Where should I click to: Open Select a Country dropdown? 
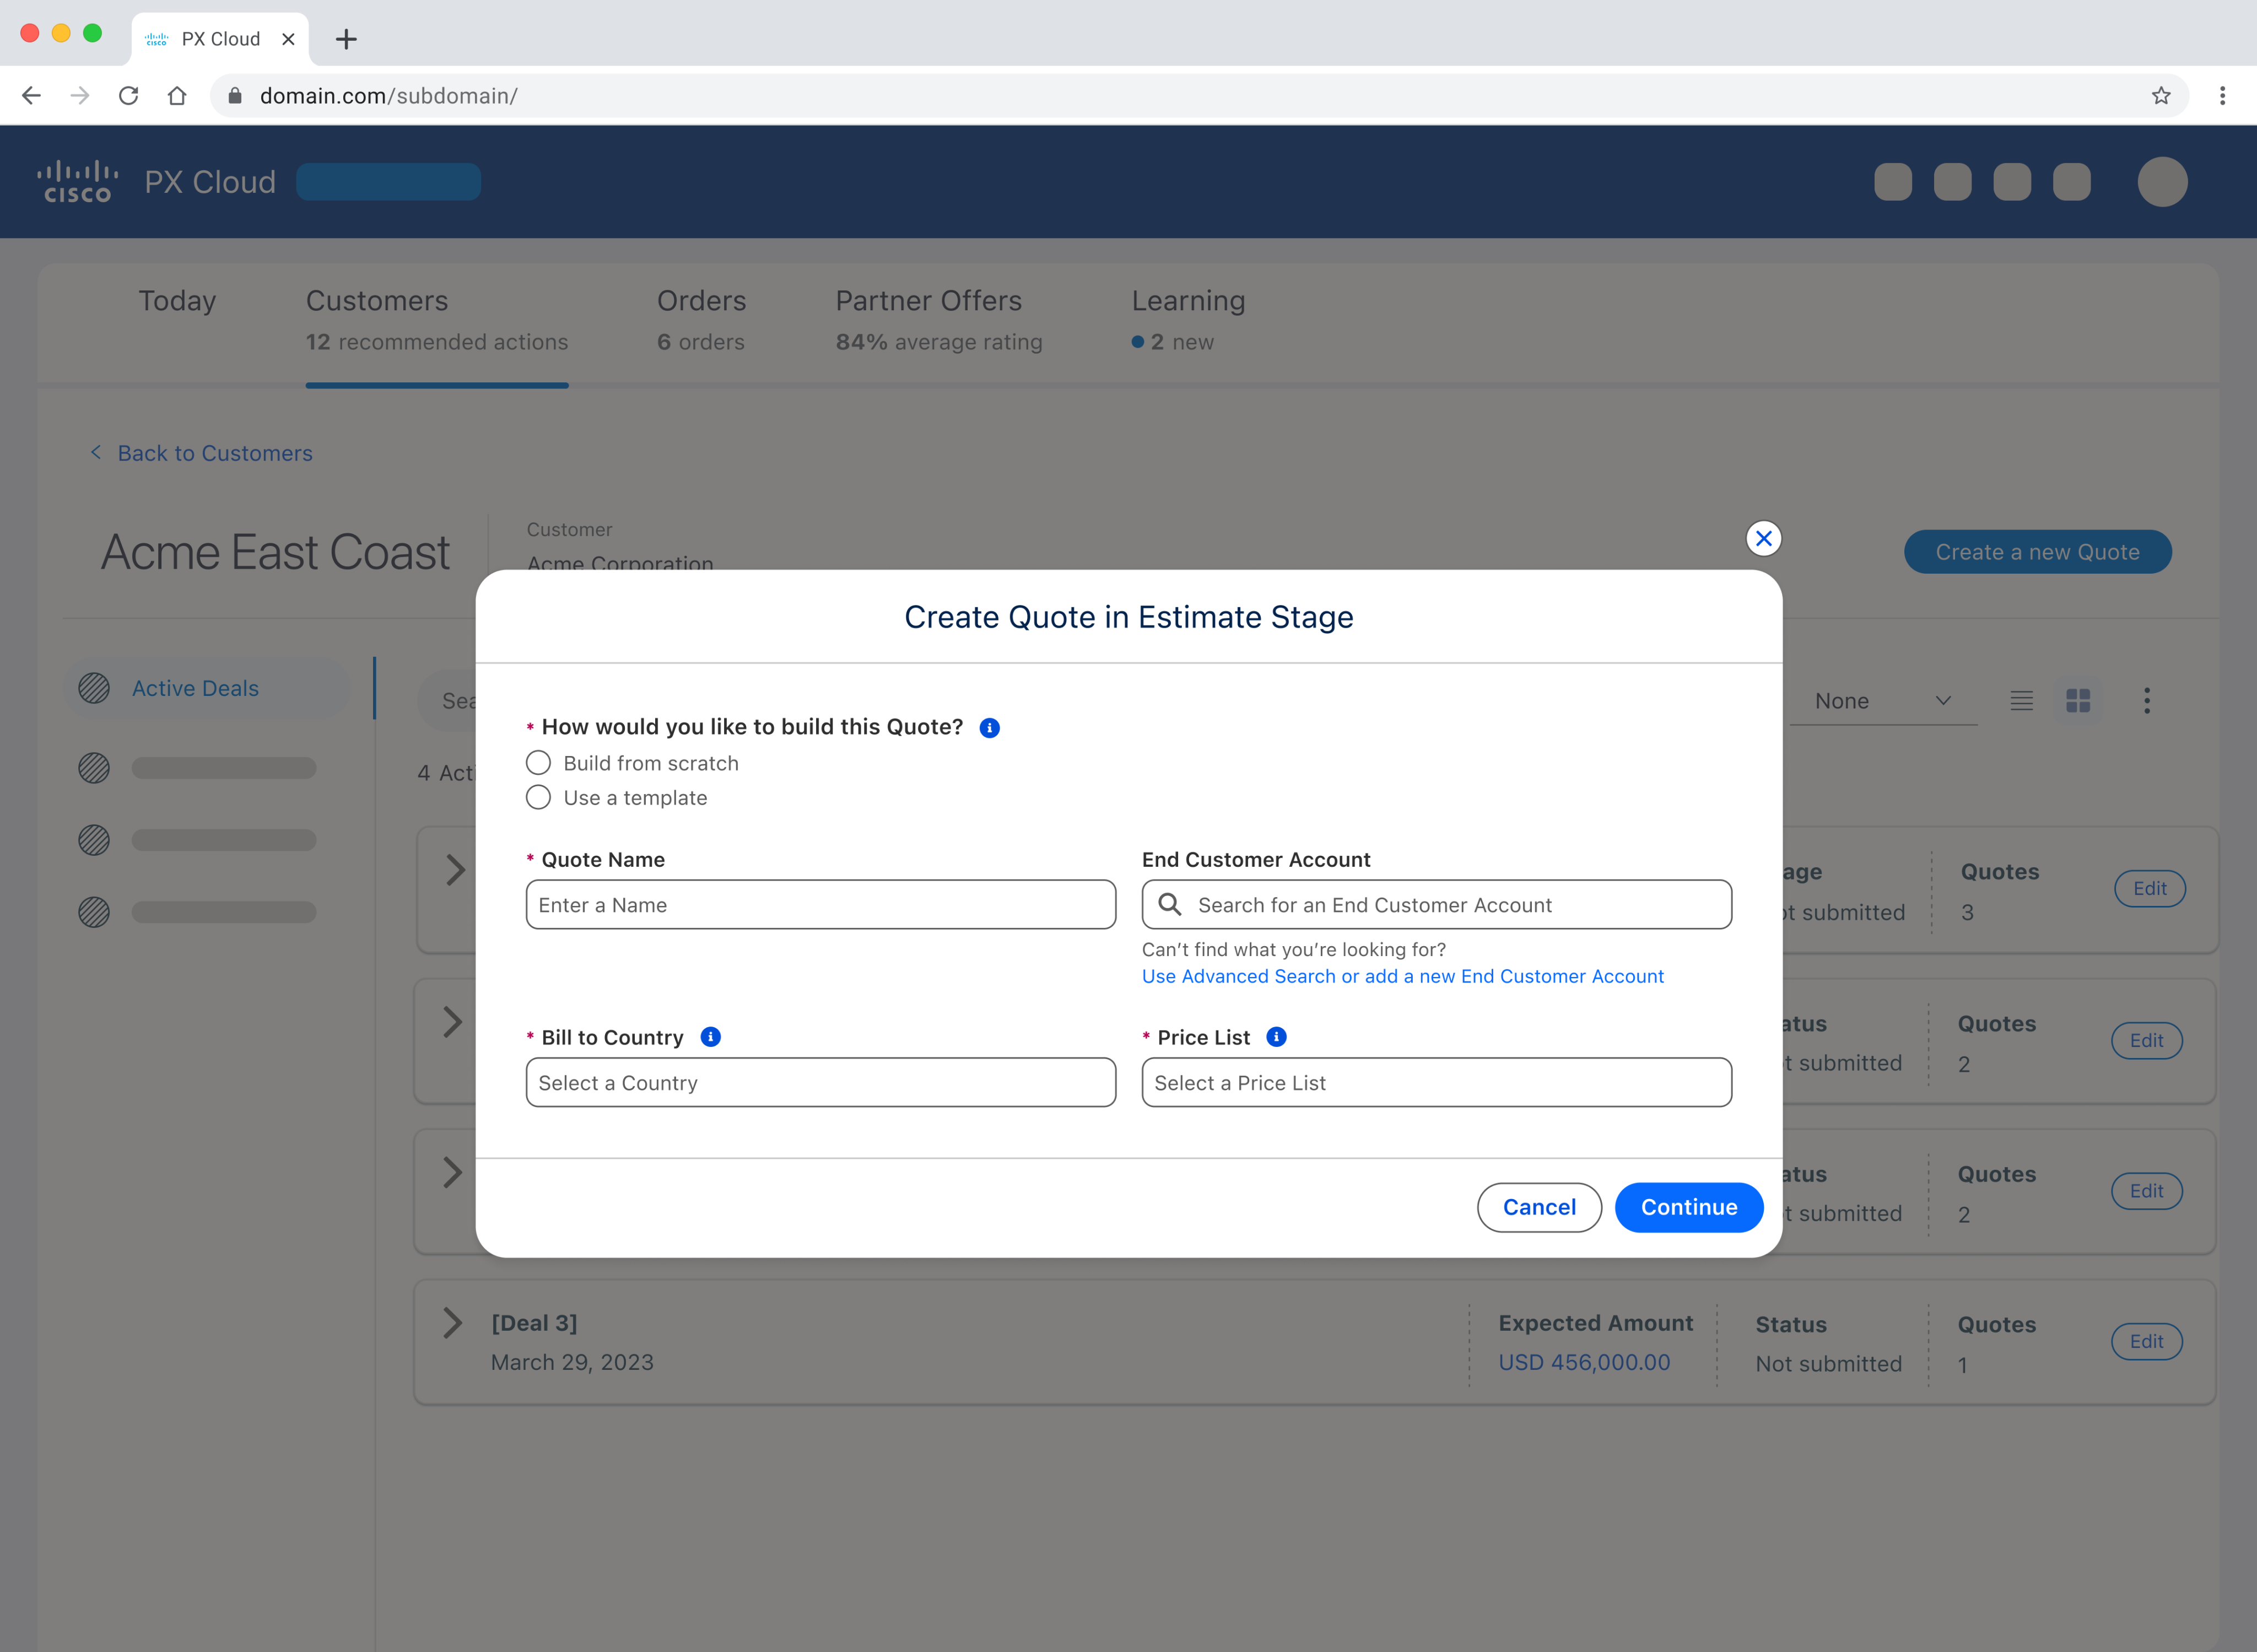coord(820,1083)
